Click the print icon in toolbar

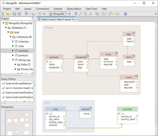pos(20,14)
